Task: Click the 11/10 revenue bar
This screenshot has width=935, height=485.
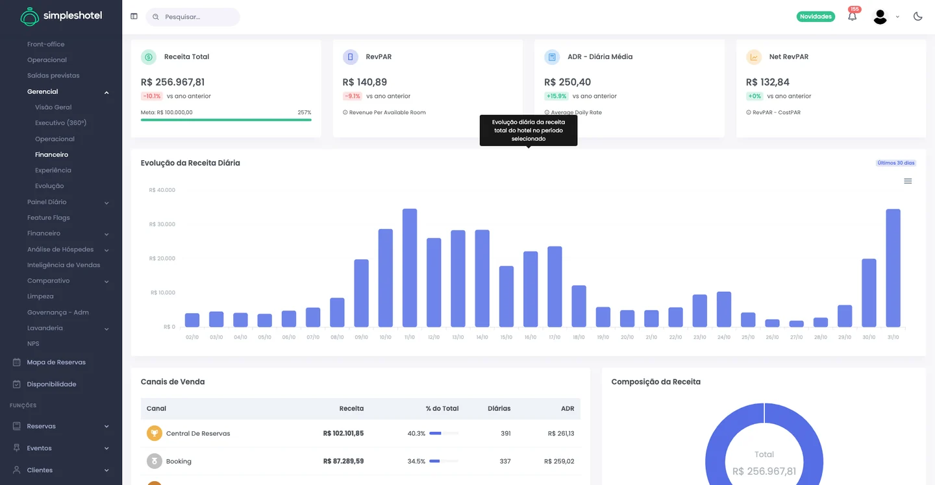Action: tap(410, 268)
